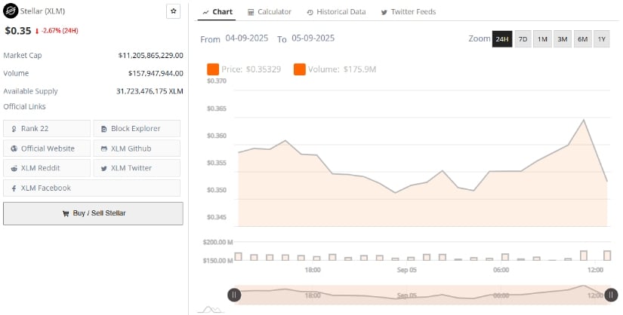Click the Volume: $175.9M legend label
This screenshot has width=623, height=315.
click(342, 69)
